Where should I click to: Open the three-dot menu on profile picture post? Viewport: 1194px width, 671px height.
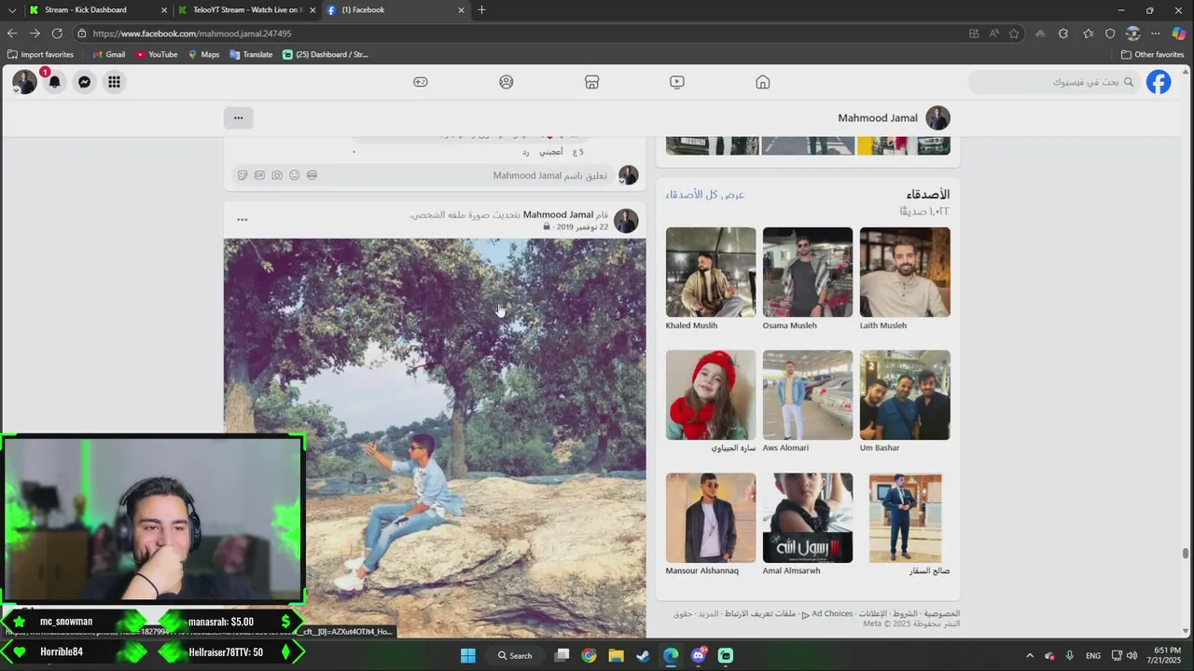pyautogui.click(x=243, y=220)
